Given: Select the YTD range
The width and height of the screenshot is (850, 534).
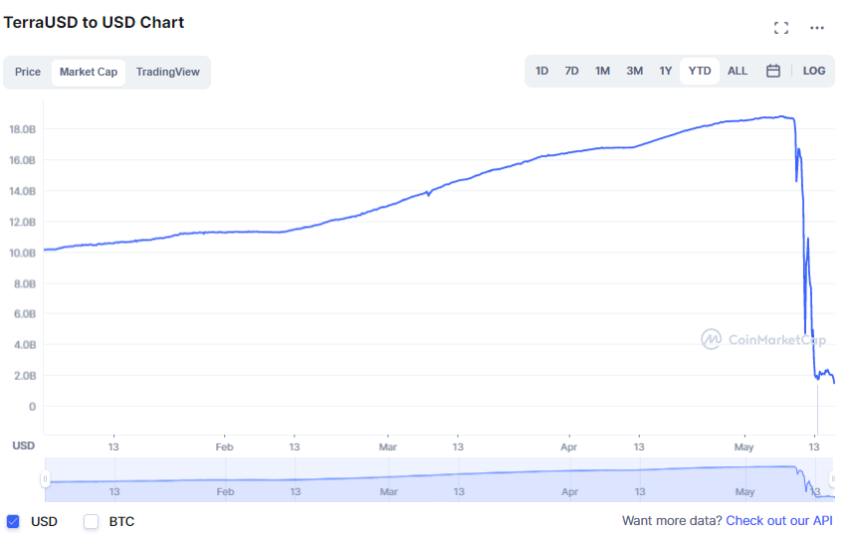Looking at the screenshot, I should click(700, 71).
